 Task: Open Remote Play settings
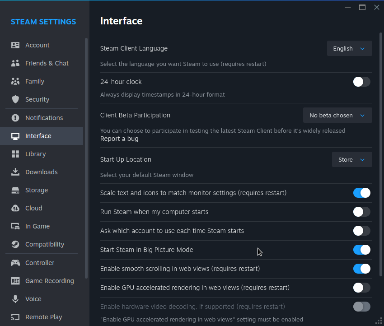click(x=42, y=317)
